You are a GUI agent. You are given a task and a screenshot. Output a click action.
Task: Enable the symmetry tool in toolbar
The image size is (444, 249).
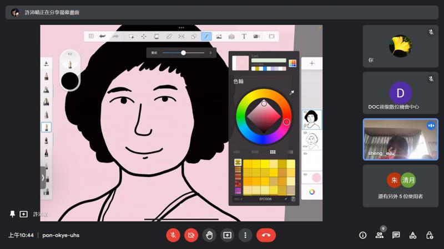(x=181, y=37)
